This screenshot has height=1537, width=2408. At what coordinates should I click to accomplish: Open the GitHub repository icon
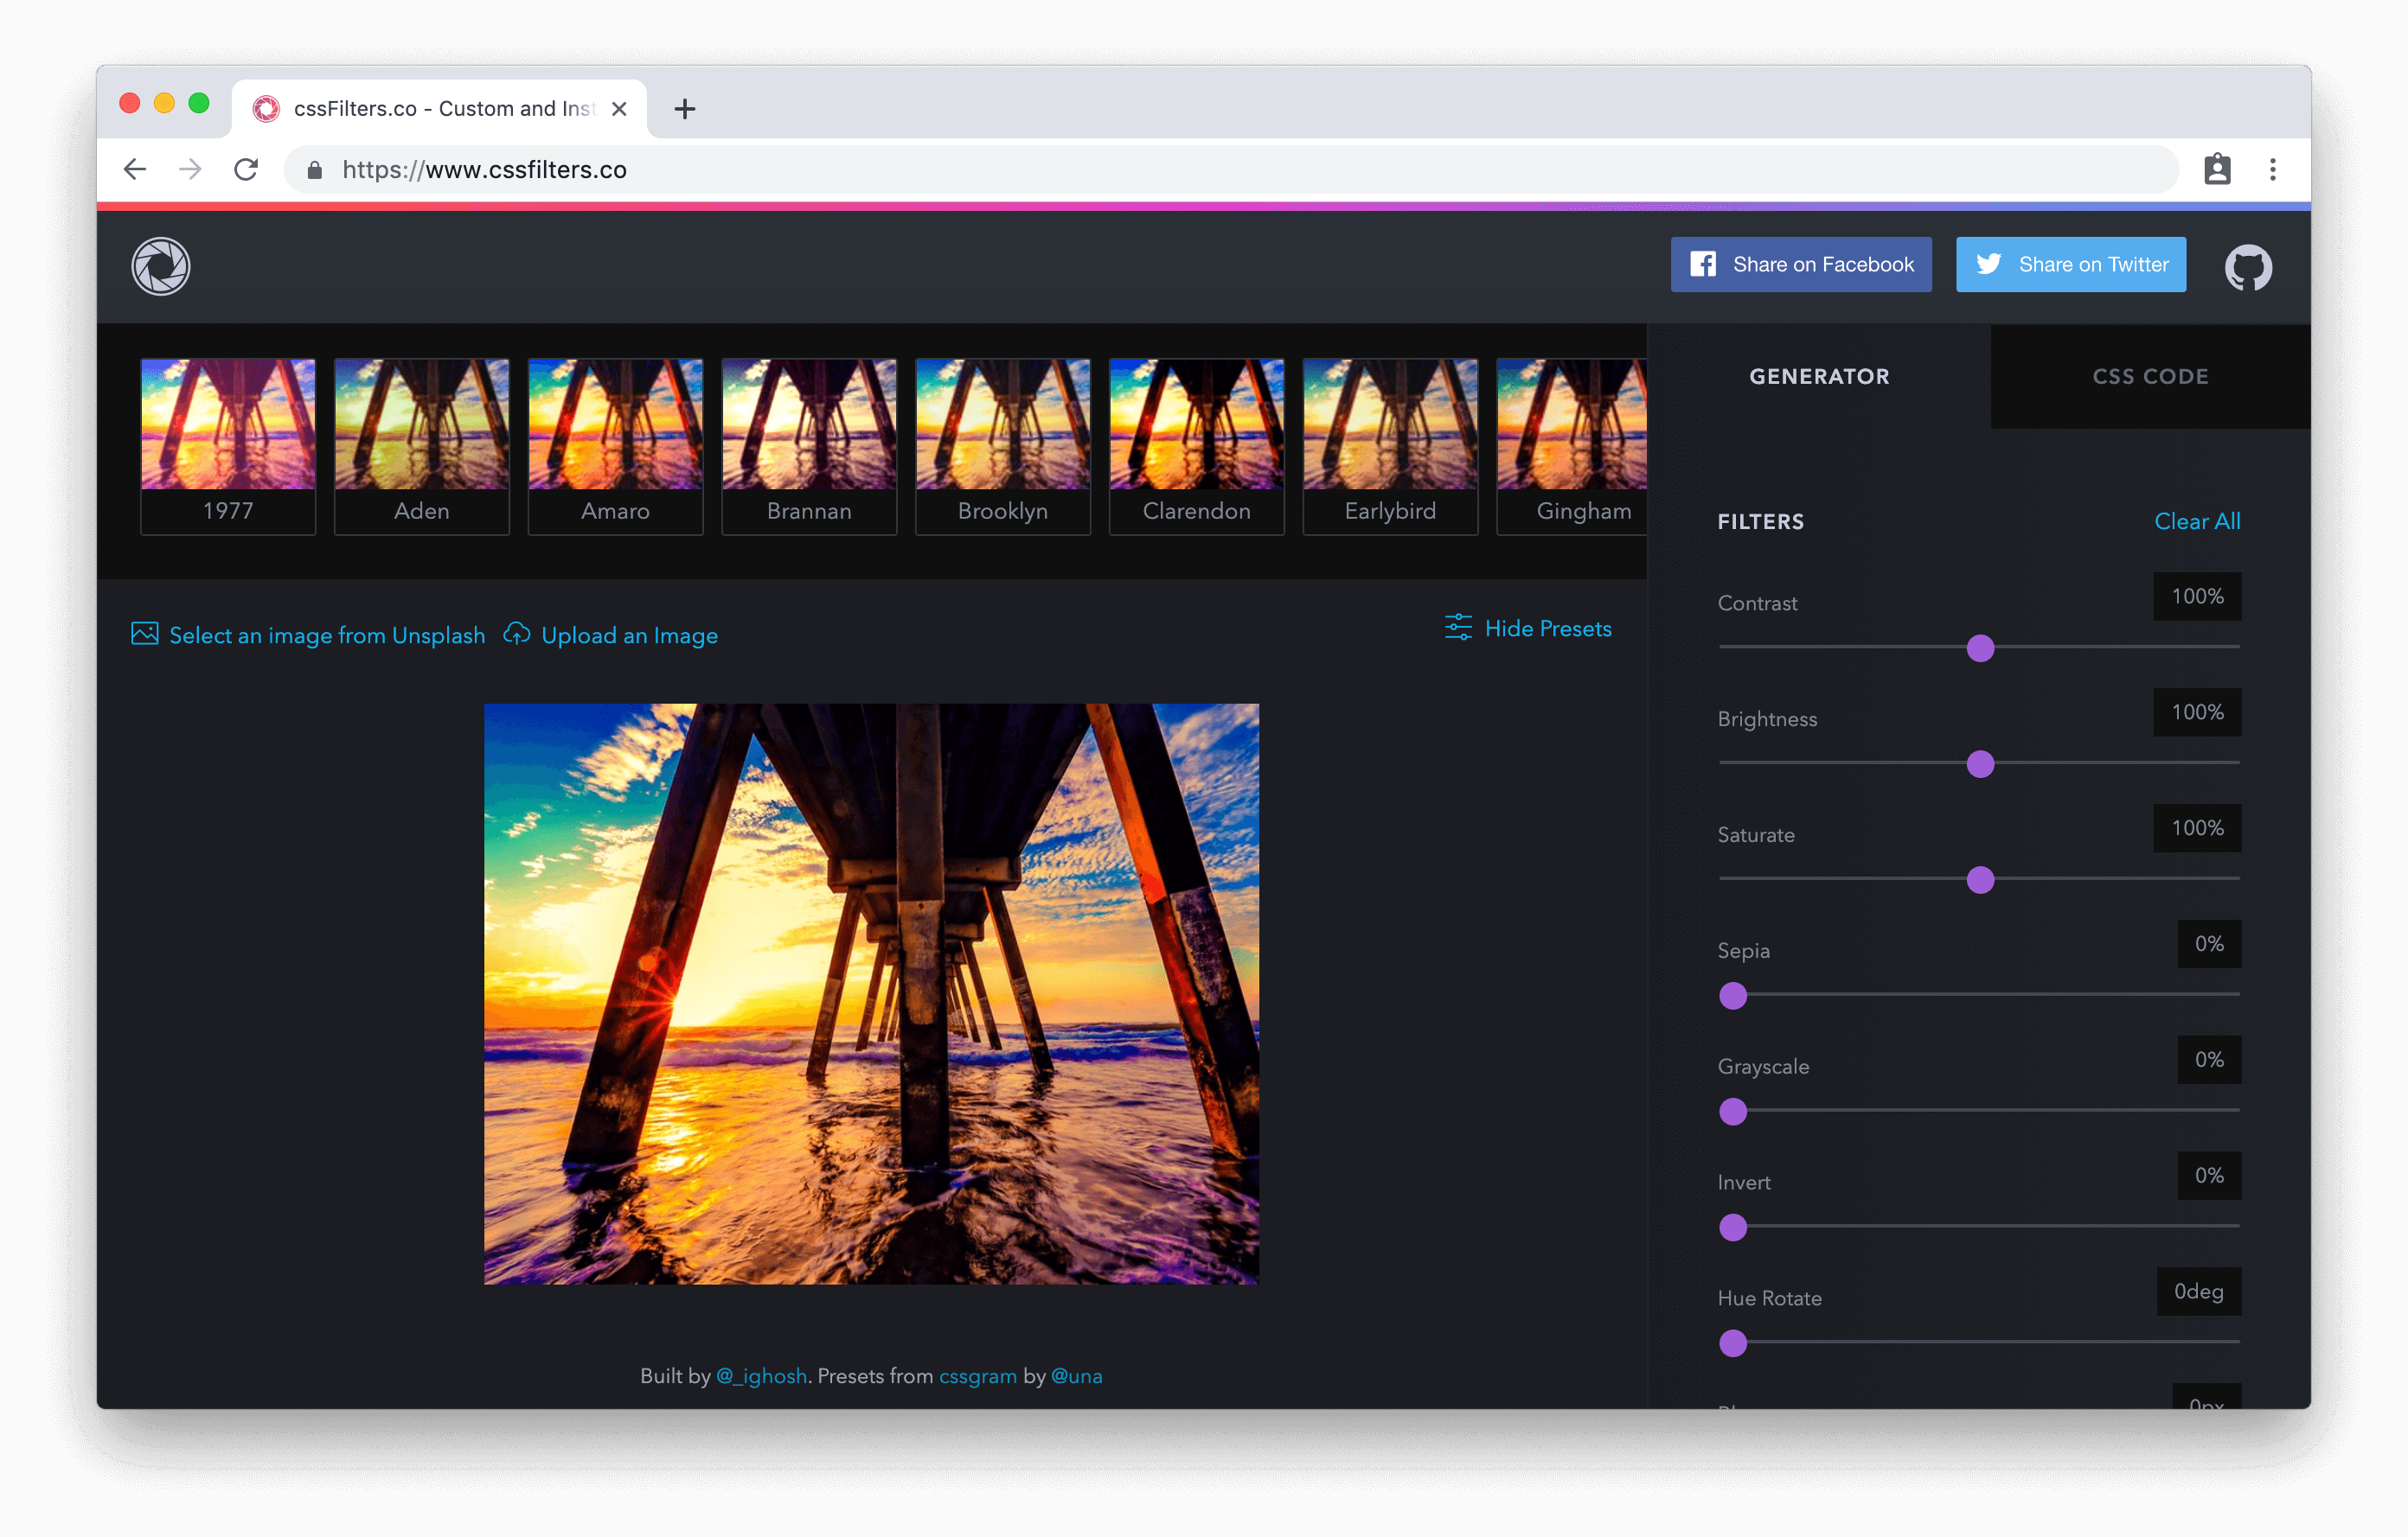coord(2247,267)
